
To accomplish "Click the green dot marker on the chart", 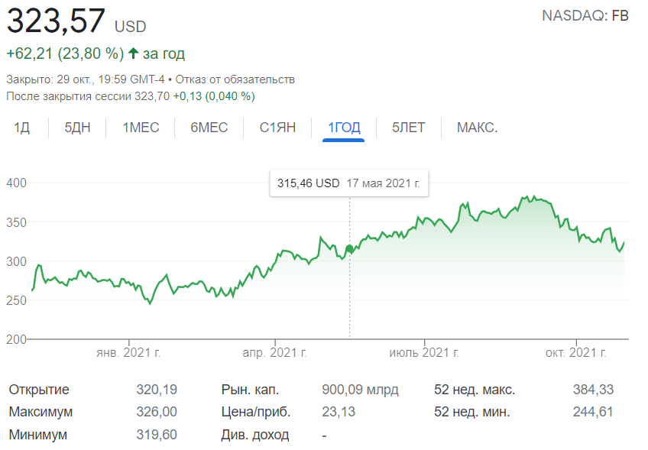I will [x=350, y=249].
